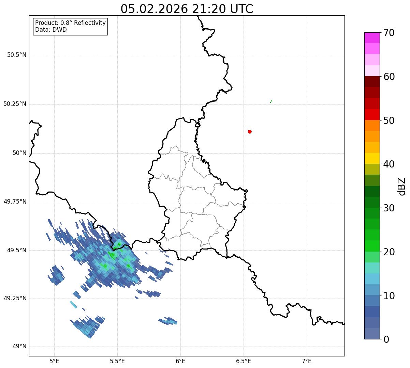Click the '49.75°N' latitude label
Screen dimensions: 410x368
[x=15, y=202]
